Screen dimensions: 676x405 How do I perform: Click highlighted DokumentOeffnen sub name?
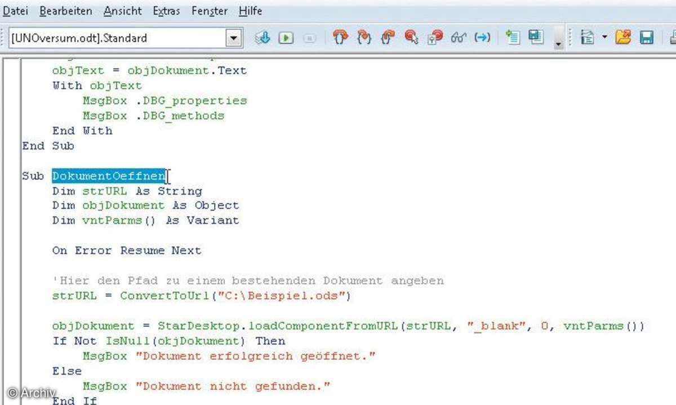click(109, 176)
